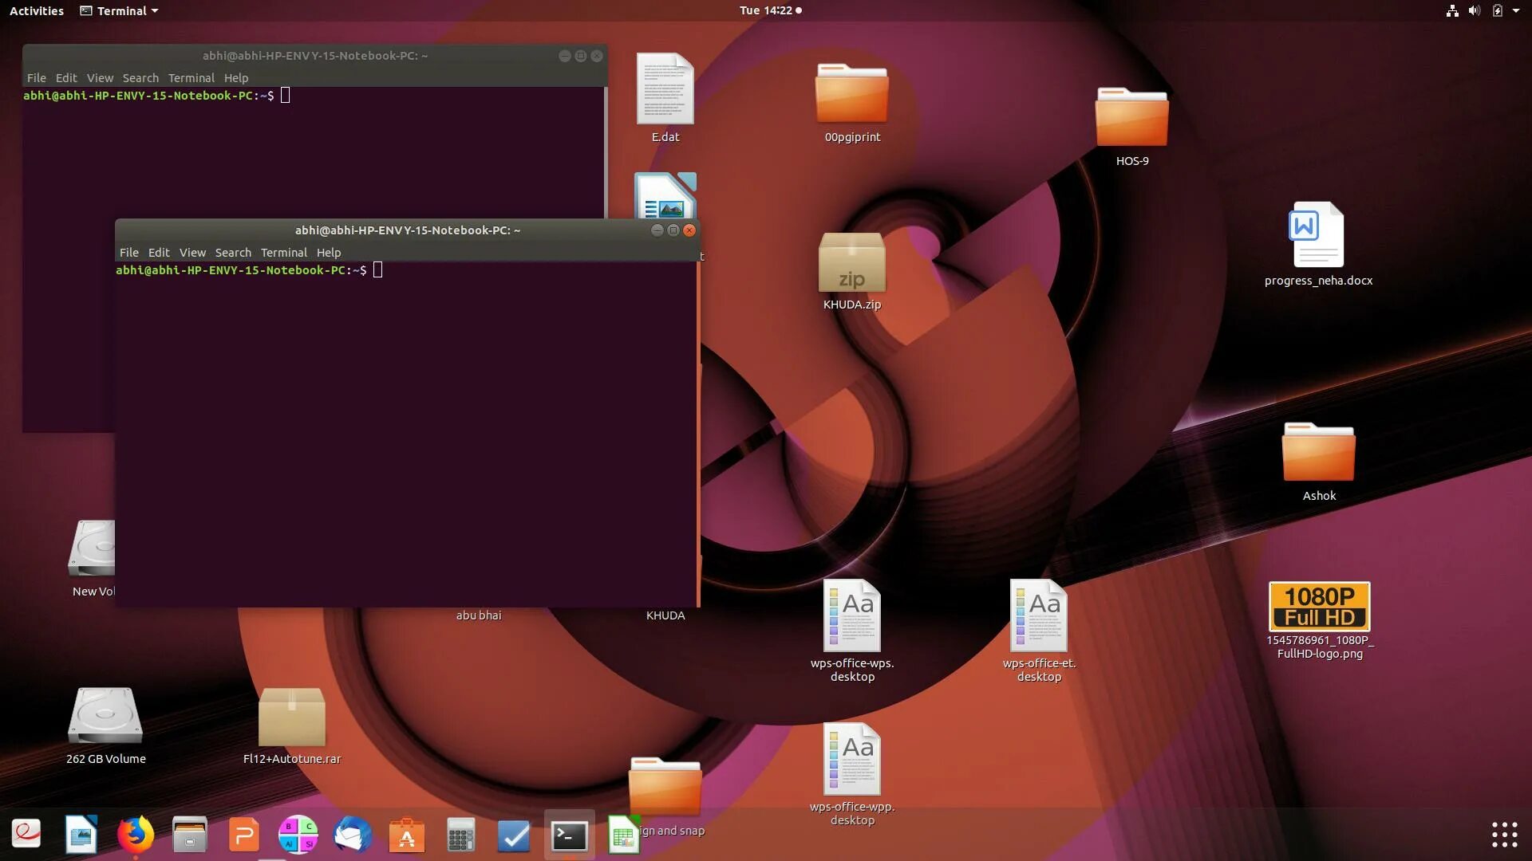Screen dimensions: 1532x861
Task: Select the HOS-9 folder
Action: click(x=1131, y=126)
